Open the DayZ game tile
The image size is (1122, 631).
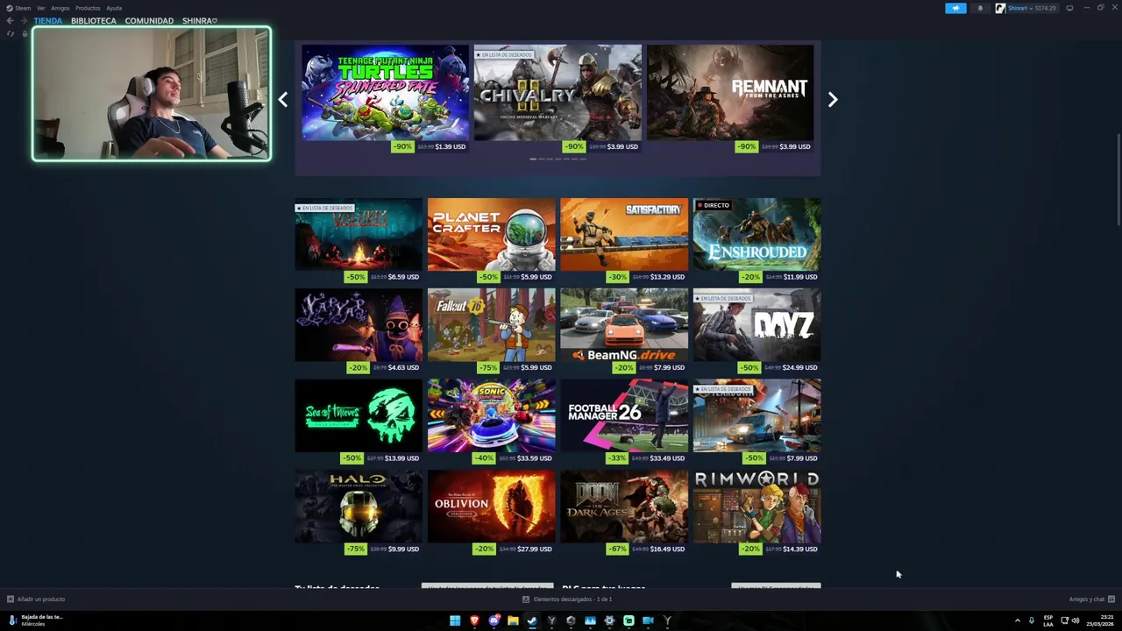coord(757,325)
